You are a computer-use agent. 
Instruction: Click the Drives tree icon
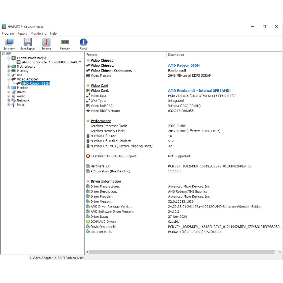(14, 92)
